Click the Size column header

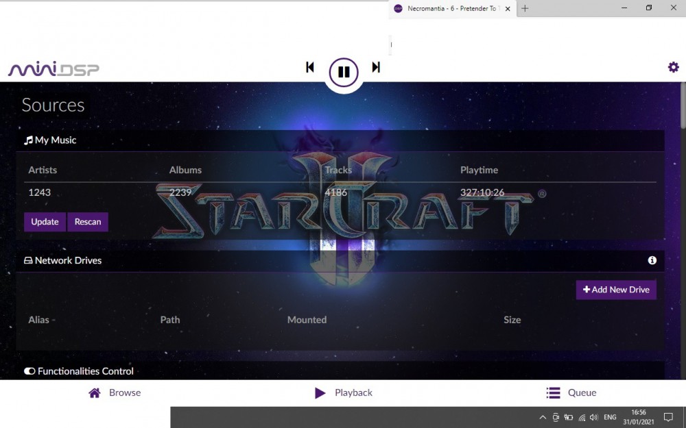coord(512,320)
